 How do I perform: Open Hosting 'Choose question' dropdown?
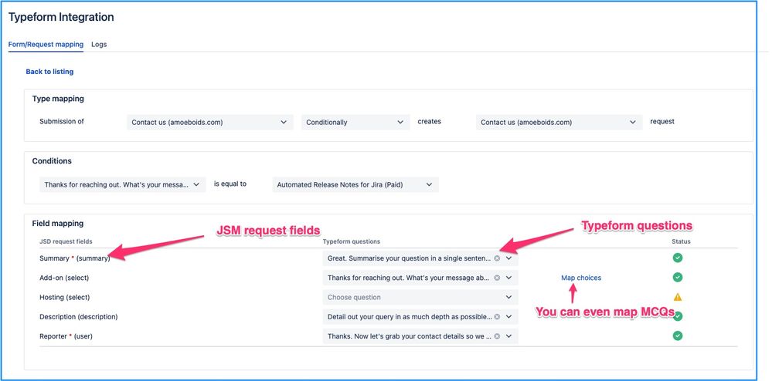(x=420, y=298)
